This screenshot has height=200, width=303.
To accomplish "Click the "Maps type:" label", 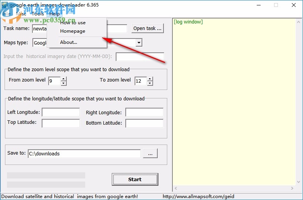I will 16,43.
